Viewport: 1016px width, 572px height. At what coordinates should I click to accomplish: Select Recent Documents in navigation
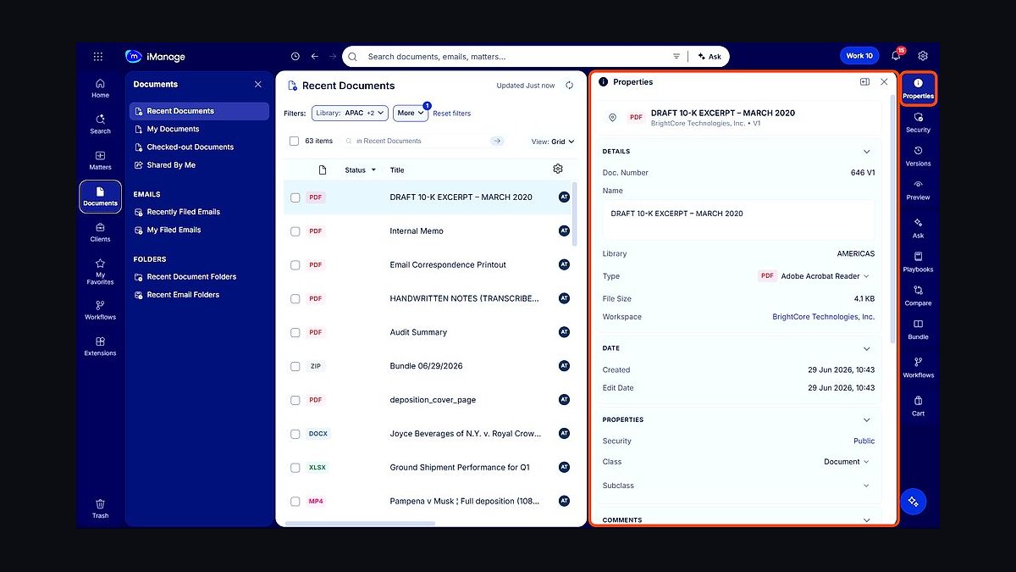coord(199,111)
